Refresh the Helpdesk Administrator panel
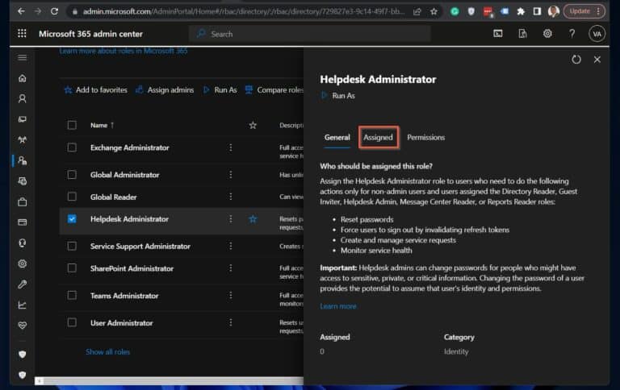620x390 pixels. point(576,60)
